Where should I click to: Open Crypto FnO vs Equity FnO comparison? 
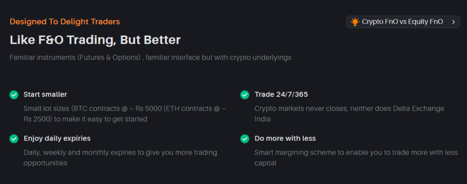(402, 22)
